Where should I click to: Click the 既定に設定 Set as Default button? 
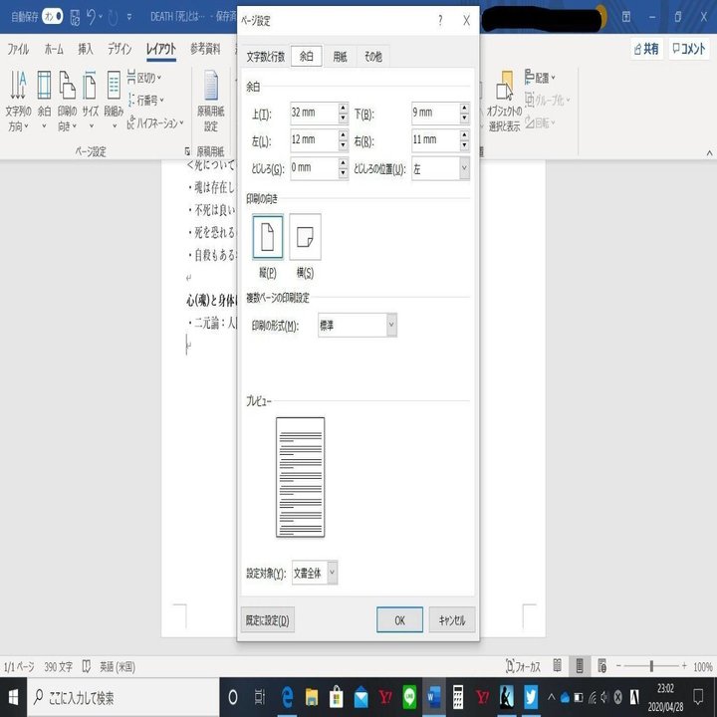click(x=268, y=620)
